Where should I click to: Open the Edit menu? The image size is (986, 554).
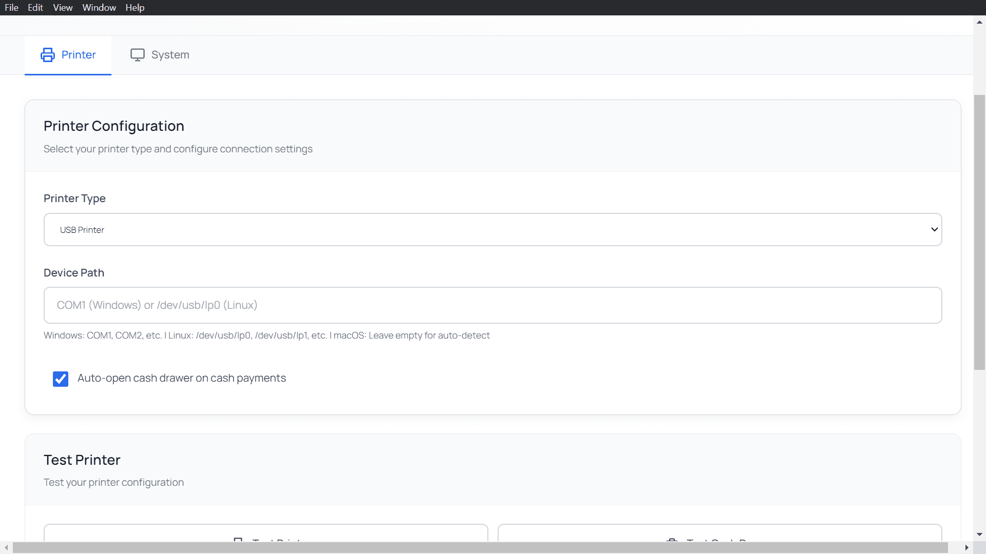(35, 8)
